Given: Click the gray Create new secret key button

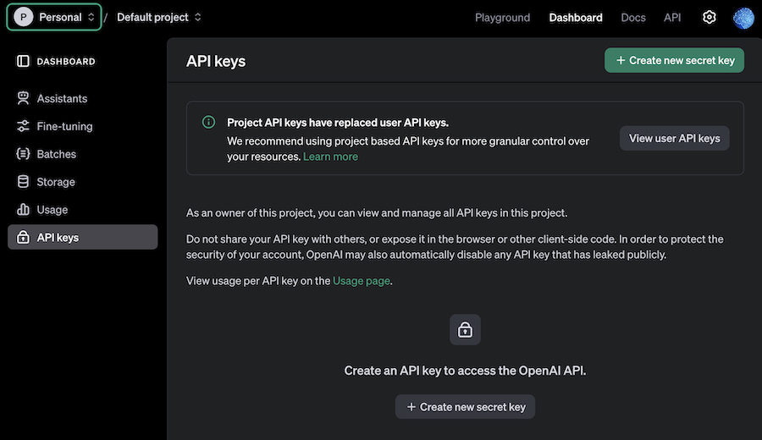Looking at the screenshot, I should click(465, 407).
